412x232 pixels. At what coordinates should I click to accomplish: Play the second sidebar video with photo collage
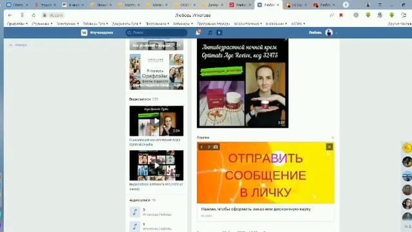click(x=156, y=166)
